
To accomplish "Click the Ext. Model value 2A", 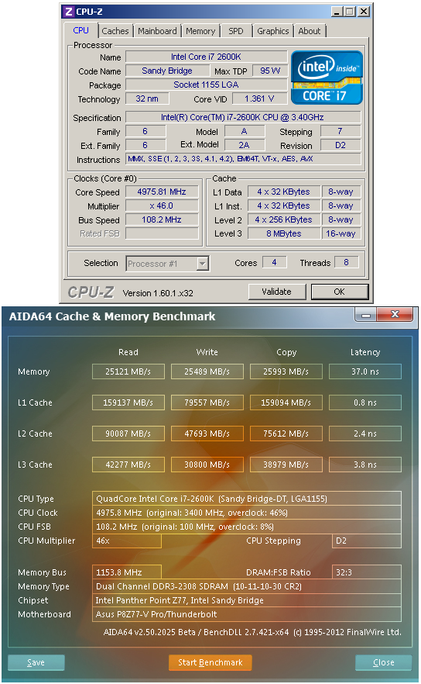I will point(245,145).
